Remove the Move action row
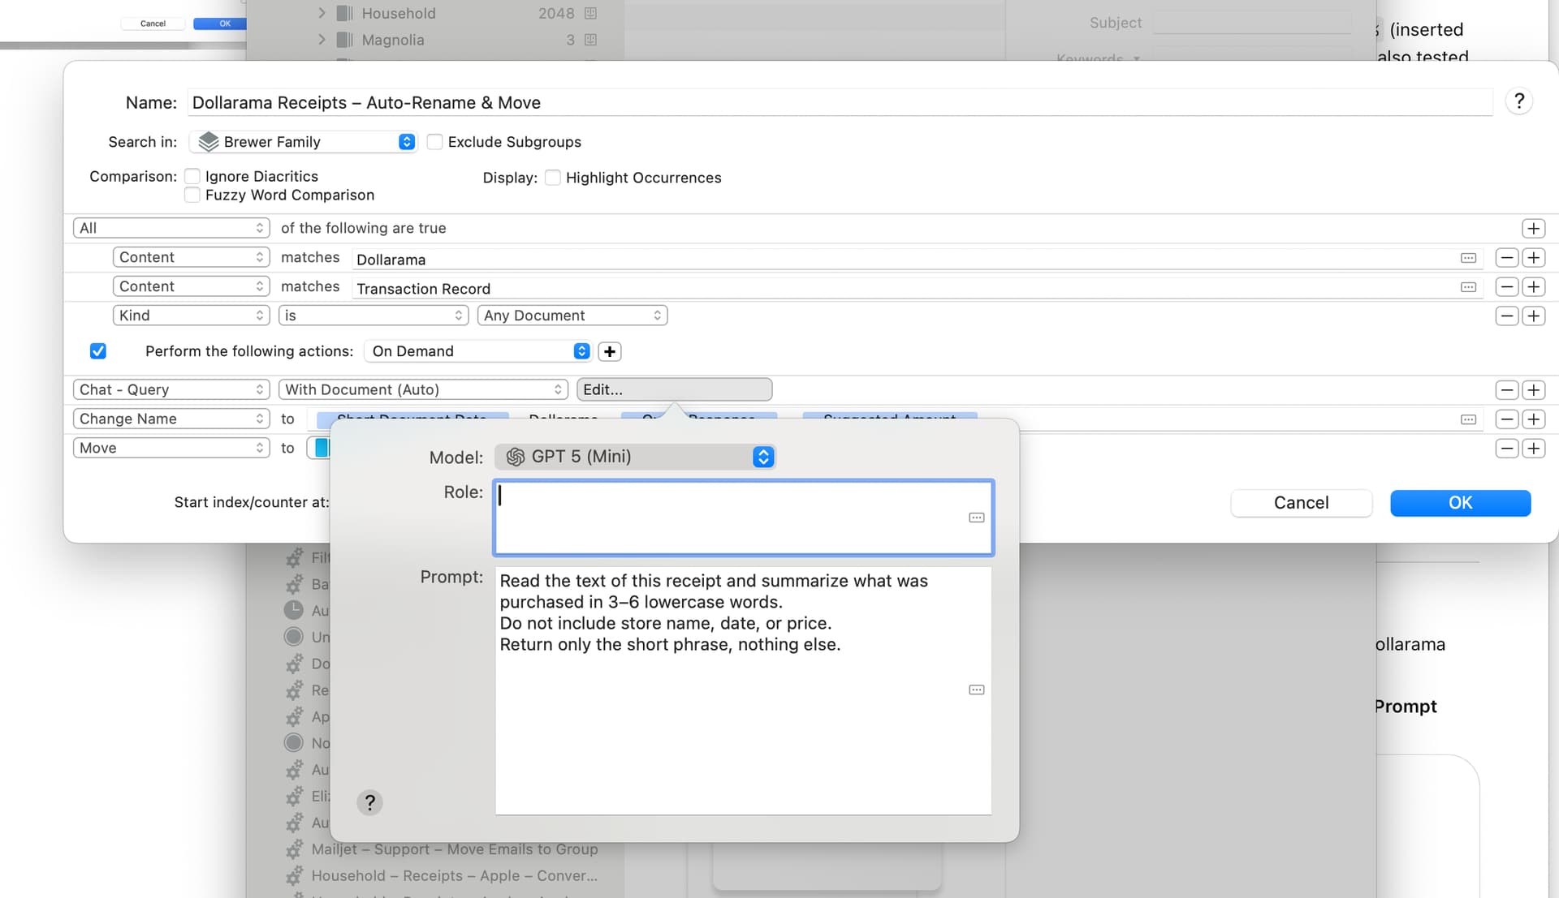The width and height of the screenshot is (1559, 898). 1506,449
